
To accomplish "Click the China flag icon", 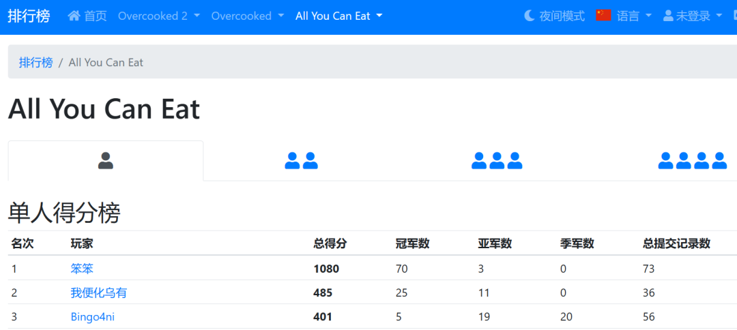I will coord(603,16).
